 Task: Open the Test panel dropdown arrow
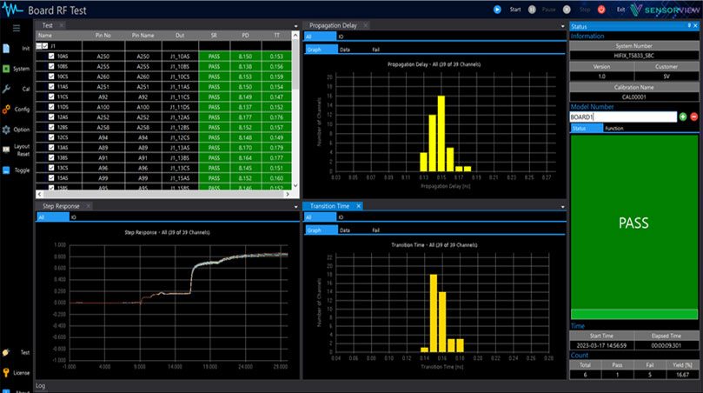point(296,26)
